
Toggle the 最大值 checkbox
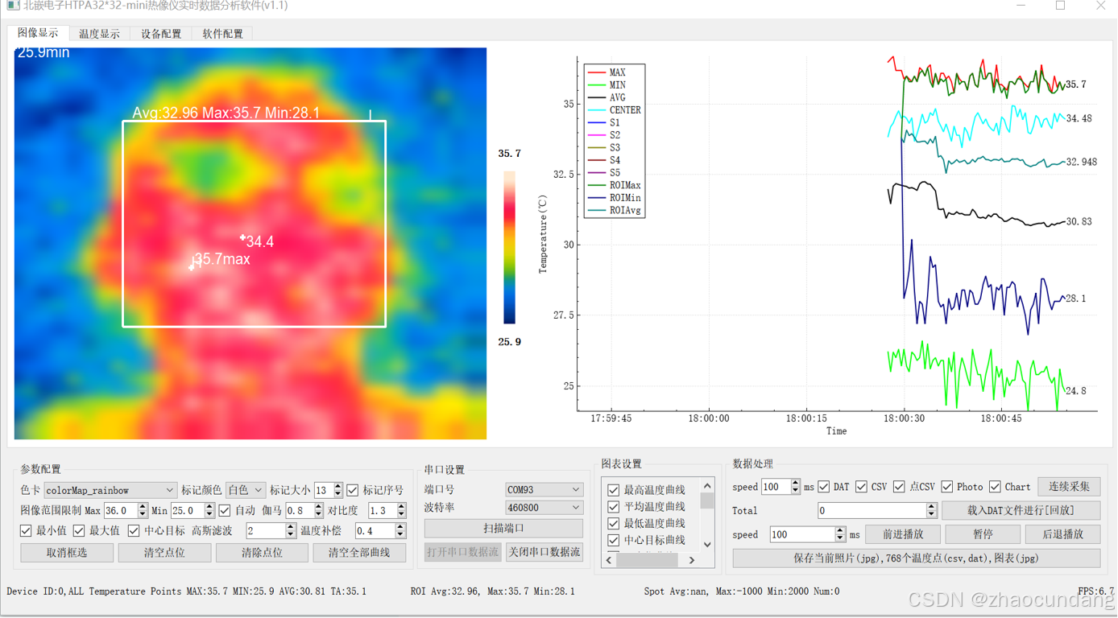[x=79, y=531]
